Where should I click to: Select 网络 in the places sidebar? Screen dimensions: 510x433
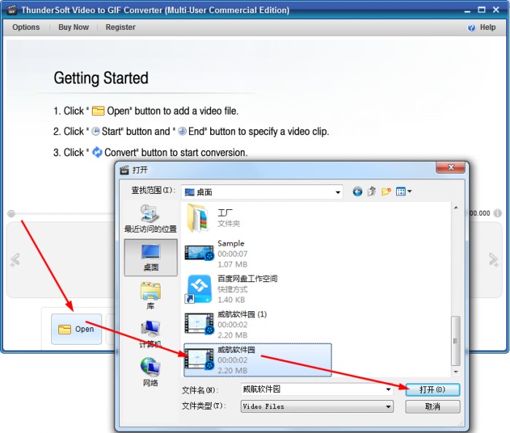(150, 372)
